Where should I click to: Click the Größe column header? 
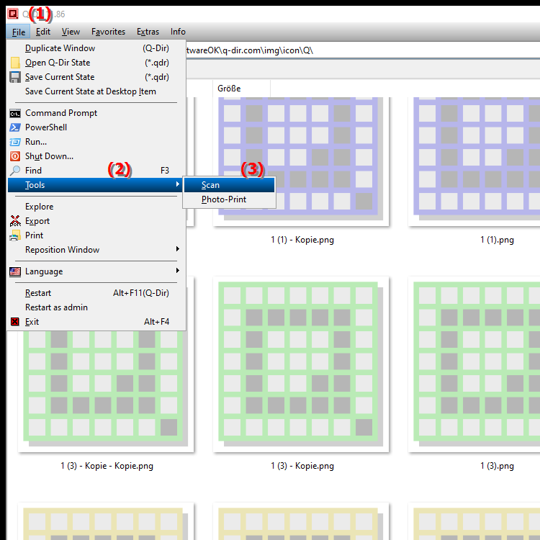(x=241, y=89)
